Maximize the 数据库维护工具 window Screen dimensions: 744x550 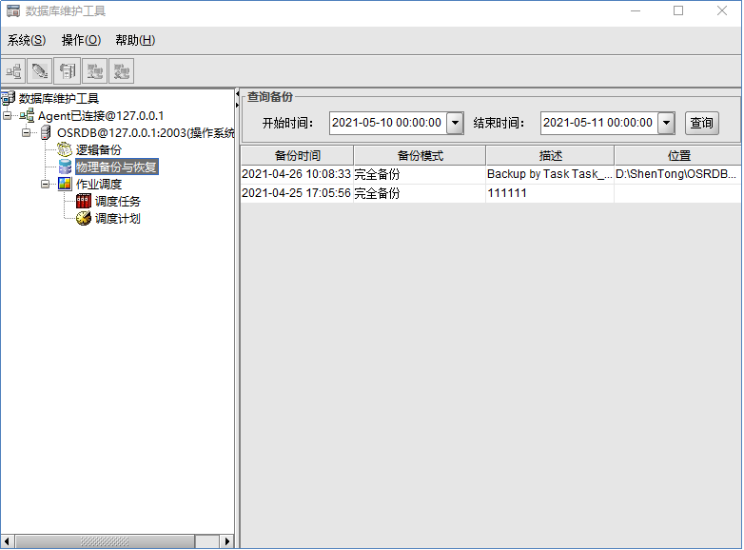point(678,10)
